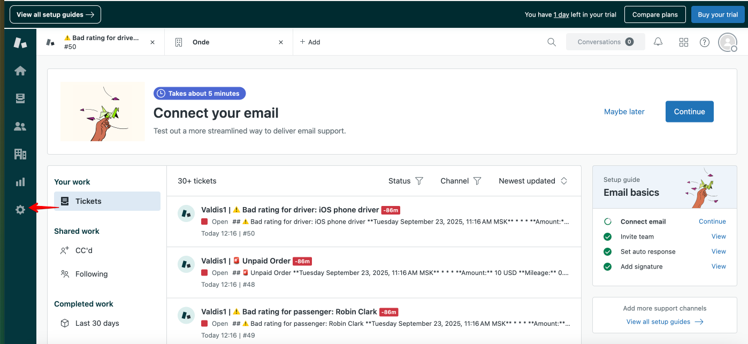
Task: Open the Admin gear icon
Action: pyautogui.click(x=20, y=210)
